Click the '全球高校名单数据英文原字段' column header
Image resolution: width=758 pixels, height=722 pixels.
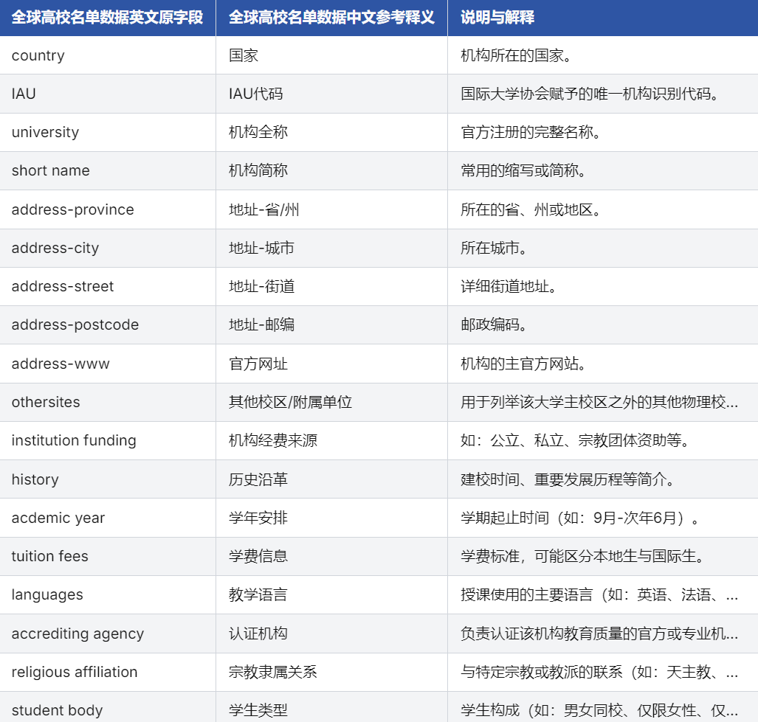pos(108,18)
